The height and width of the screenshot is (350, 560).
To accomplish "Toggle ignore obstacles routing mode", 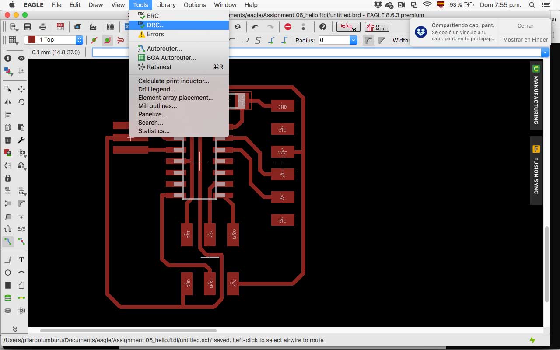I will point(94,40).
